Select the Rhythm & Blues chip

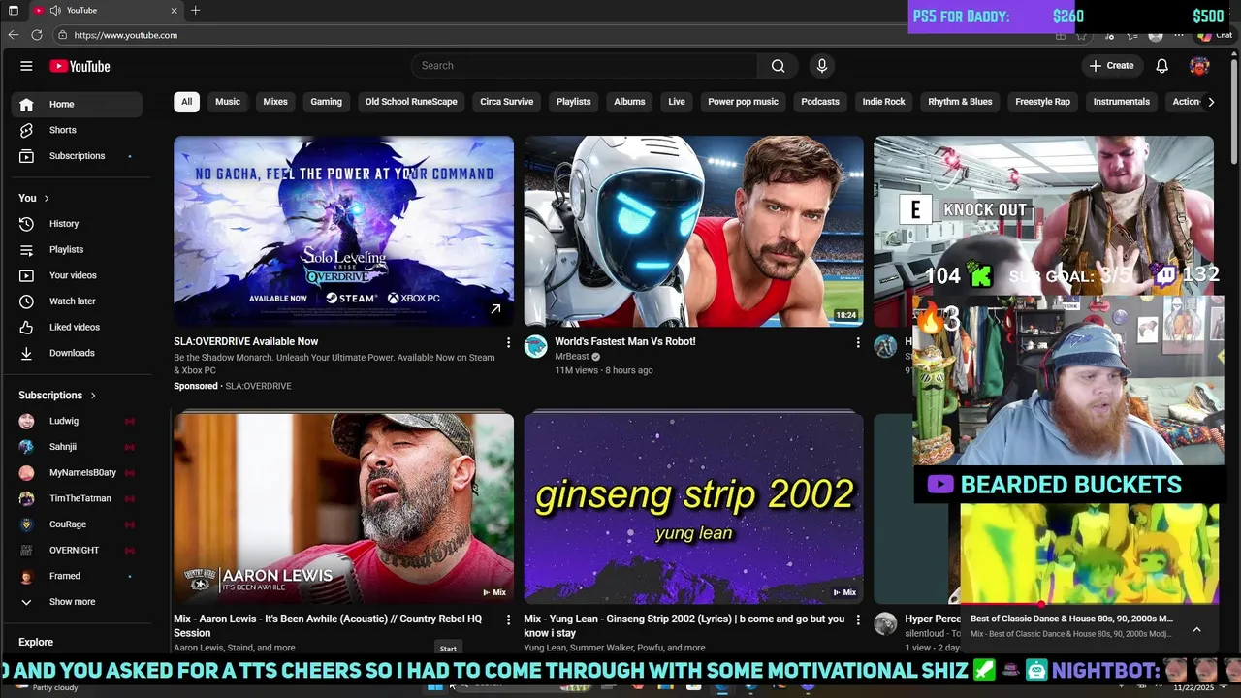click(960, 102)
